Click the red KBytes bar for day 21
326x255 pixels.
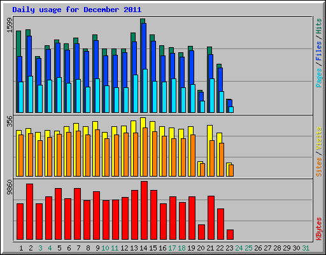pyautogui.click(x=211, y=218)
